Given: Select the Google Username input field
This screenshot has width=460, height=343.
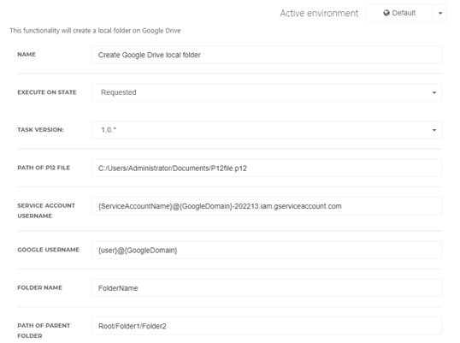Looking at the screenshot, I should [267, 250].
